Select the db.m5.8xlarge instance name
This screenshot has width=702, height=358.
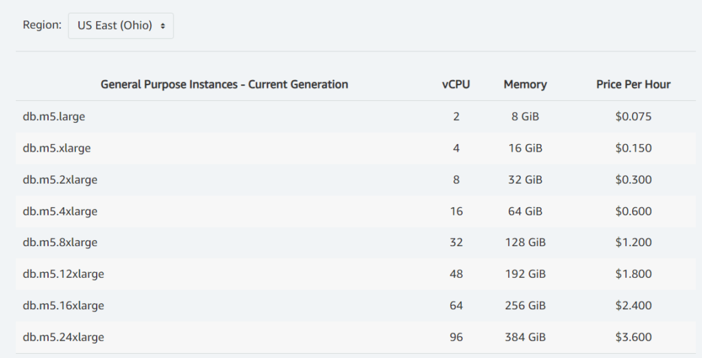[x=60, y=242]
